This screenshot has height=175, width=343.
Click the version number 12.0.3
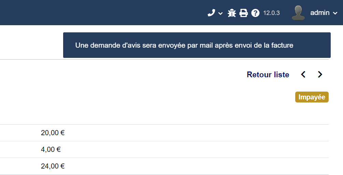(x=271, y=13)
